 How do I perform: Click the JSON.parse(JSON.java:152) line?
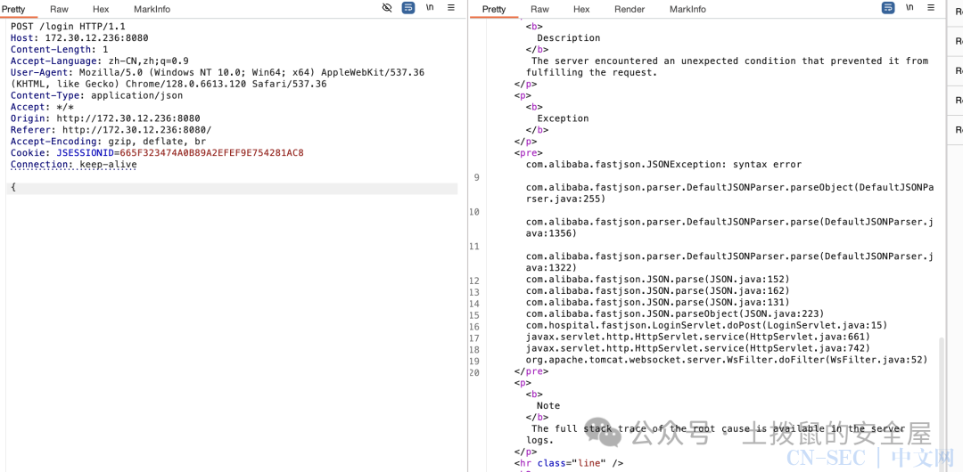tap(658, 280)
